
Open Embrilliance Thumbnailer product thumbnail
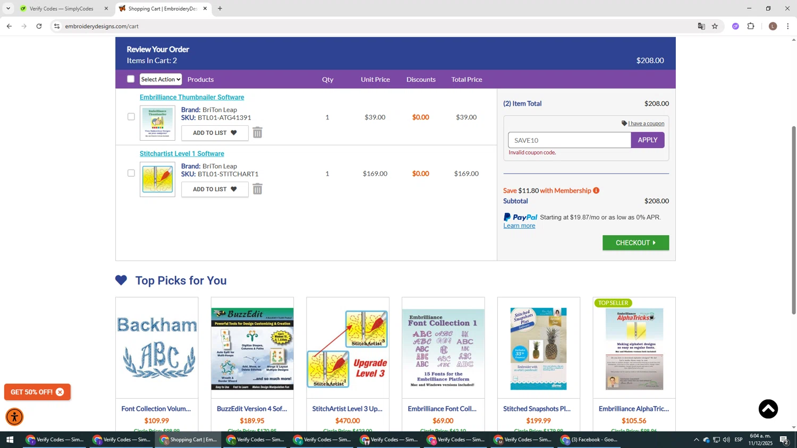157,123
